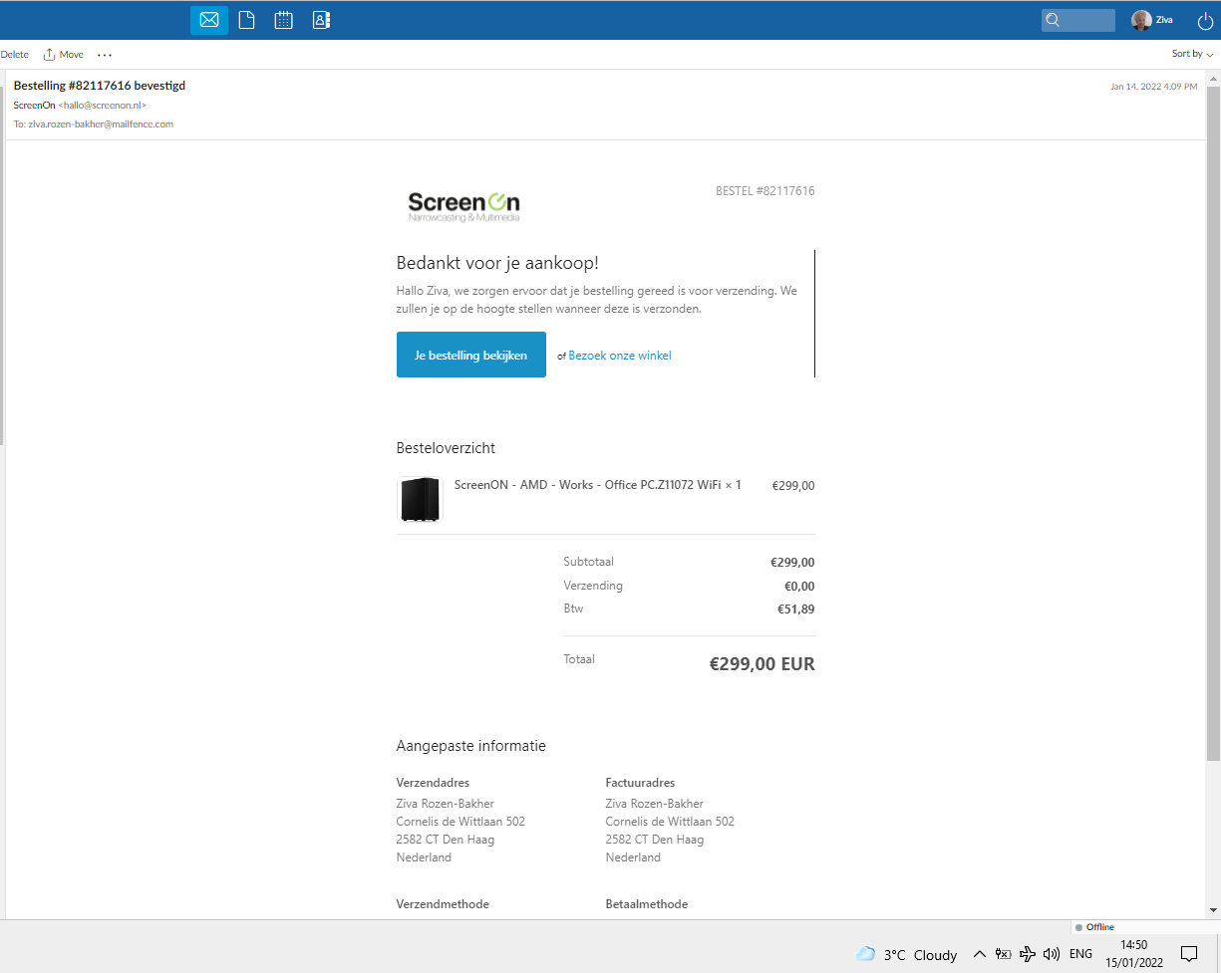Click the Verzendmethode heading
Screen dimensions: 1221x973
pyautogui.click(x=443, y=904)
